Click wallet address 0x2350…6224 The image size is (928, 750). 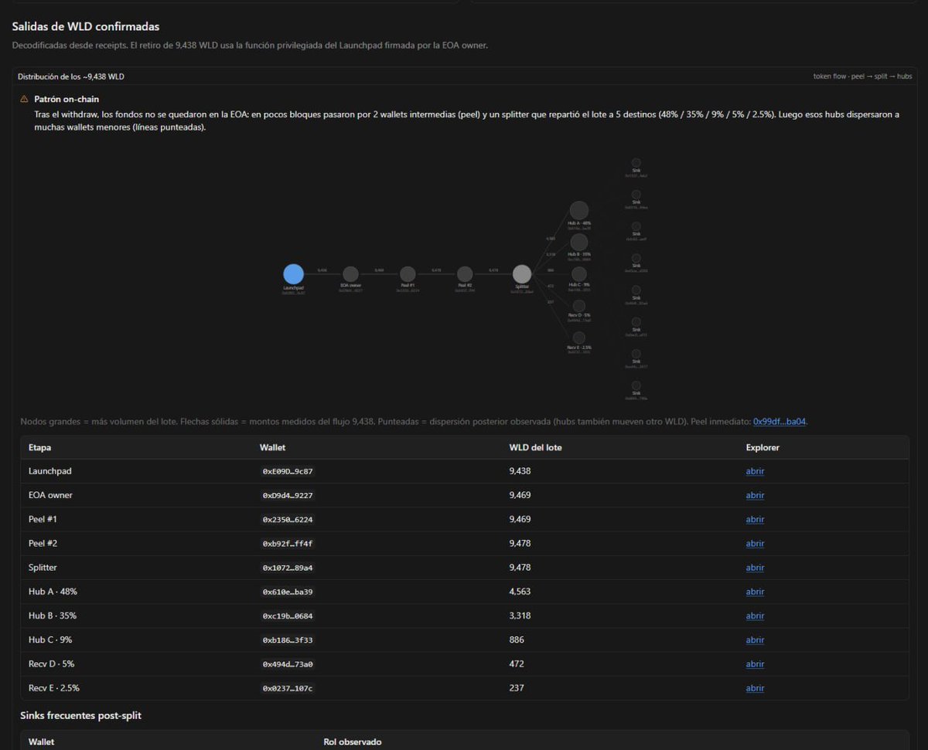click(288, 519)
